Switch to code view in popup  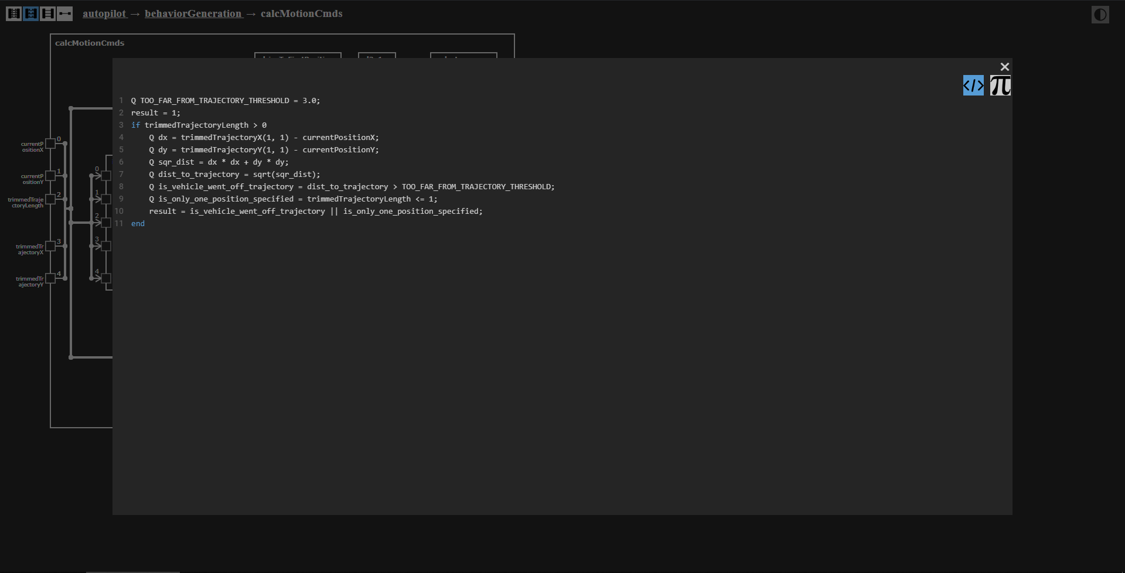[973, 86]
